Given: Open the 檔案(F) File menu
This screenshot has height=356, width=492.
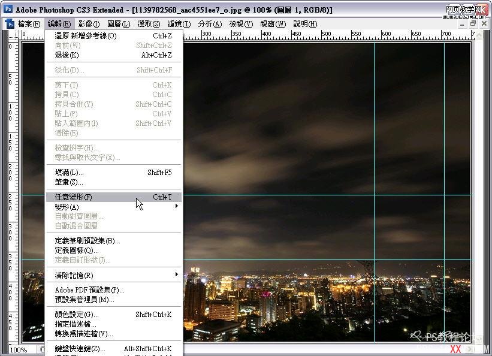Looking at the screenshot, I should tap(29, 24).
